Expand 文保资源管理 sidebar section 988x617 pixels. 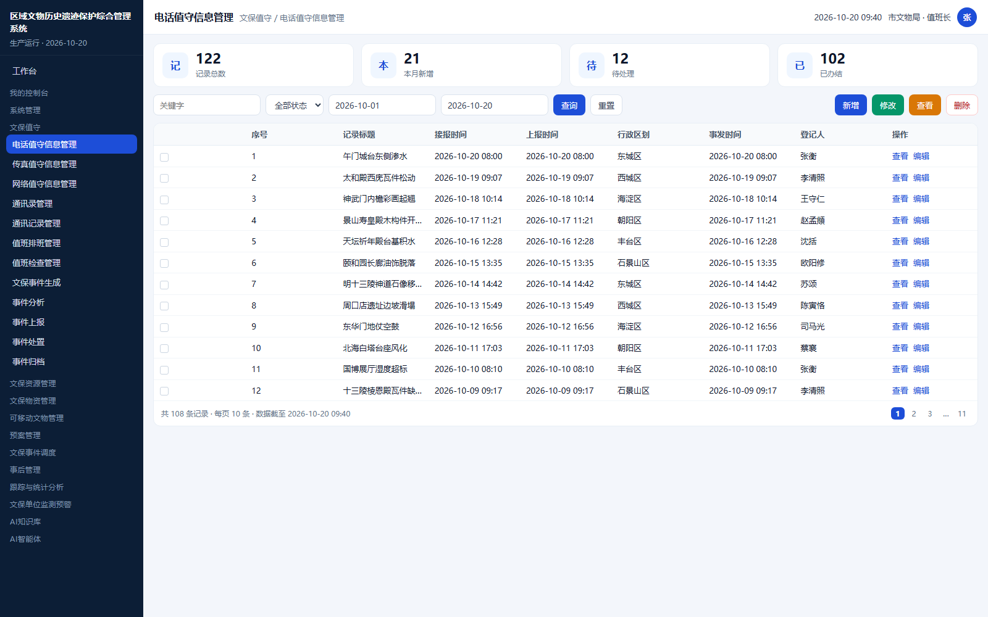click(x=33, y=384)
